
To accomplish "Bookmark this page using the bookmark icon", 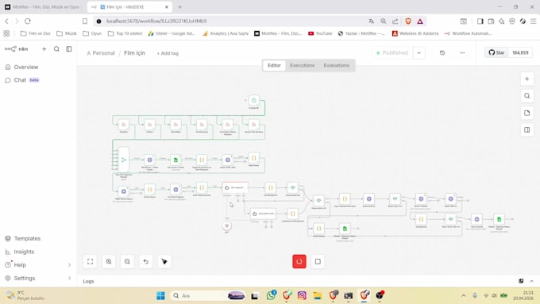I will tap(85, 21).
